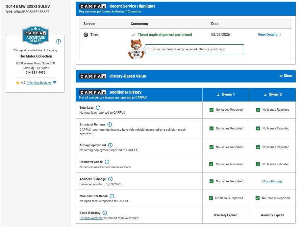Image resolution: width=300 pixels, height=227 pixels.
Task: Click No Issues Indicated for Owner 2 odometer
Action: tap(276, 164)
